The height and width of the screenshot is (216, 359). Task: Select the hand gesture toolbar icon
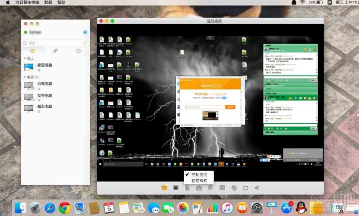(x=234, y=188)
